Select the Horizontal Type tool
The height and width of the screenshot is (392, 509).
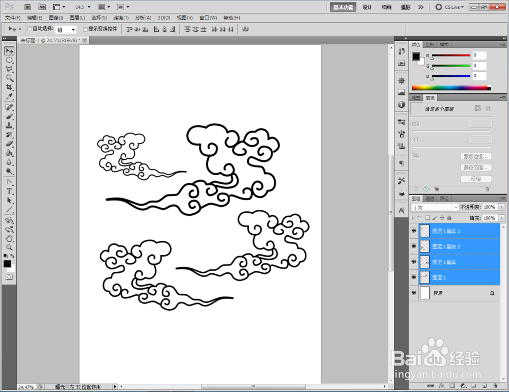point(9,191)
